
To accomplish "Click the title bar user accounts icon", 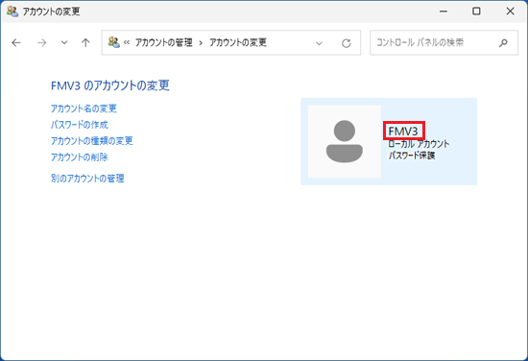I will coord(12,12).
